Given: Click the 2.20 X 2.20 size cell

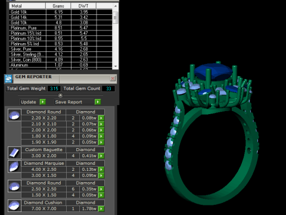Looking at the screenshot, I should (x=43, y=118).
